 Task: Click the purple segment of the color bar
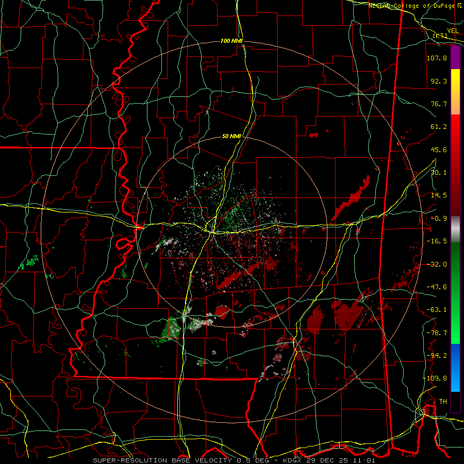pos(455,58)
